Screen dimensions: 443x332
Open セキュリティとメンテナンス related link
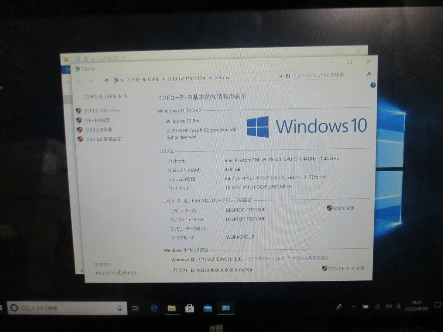[116, 273]
